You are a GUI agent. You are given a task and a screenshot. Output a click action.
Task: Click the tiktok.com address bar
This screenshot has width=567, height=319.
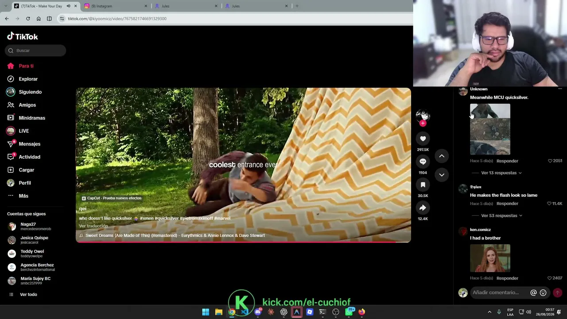click(235, 19)
